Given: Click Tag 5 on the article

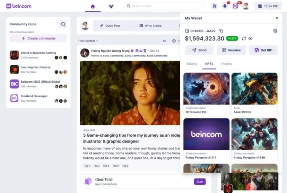Looking at the screenshot, I should [x=125, y=166].
